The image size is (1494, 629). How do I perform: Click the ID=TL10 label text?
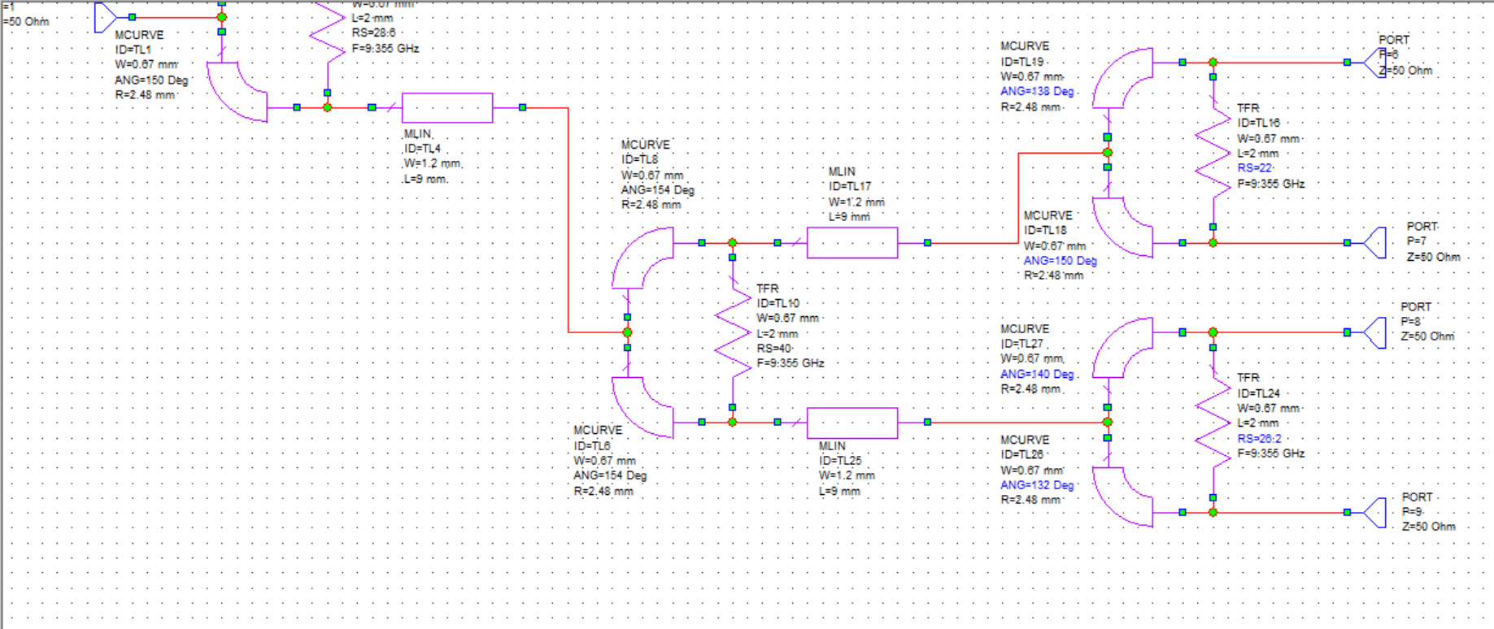(x=778, y=303)
